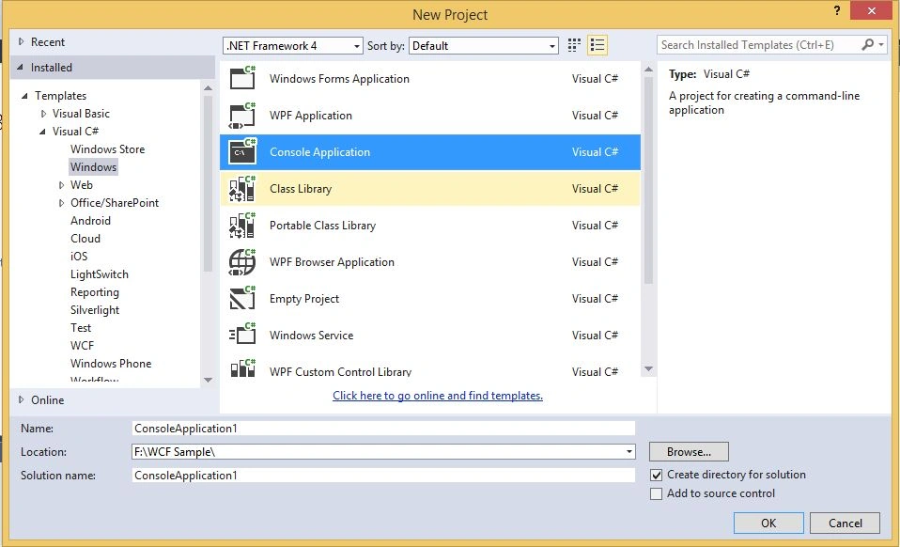Select Windows Store in the tree
Viewport: 900px width, 547px height.
point(107,149)
